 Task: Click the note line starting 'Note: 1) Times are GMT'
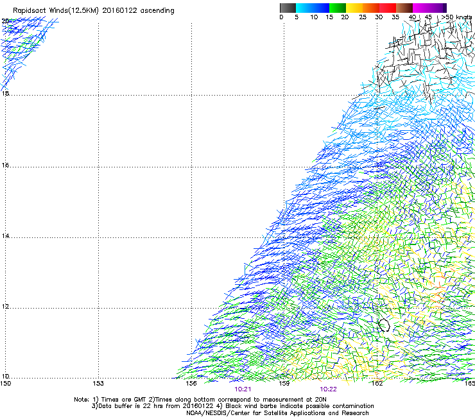(200, 400)
